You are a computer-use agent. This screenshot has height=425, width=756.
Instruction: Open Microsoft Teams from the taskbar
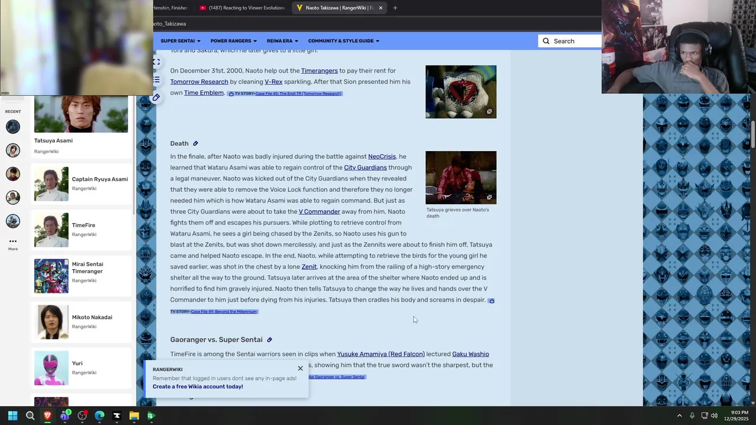pyautogui.click(x=65, y=416)
